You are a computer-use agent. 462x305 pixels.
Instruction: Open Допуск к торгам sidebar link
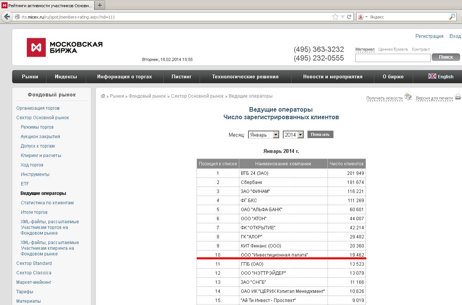click(x=38, y=146)
